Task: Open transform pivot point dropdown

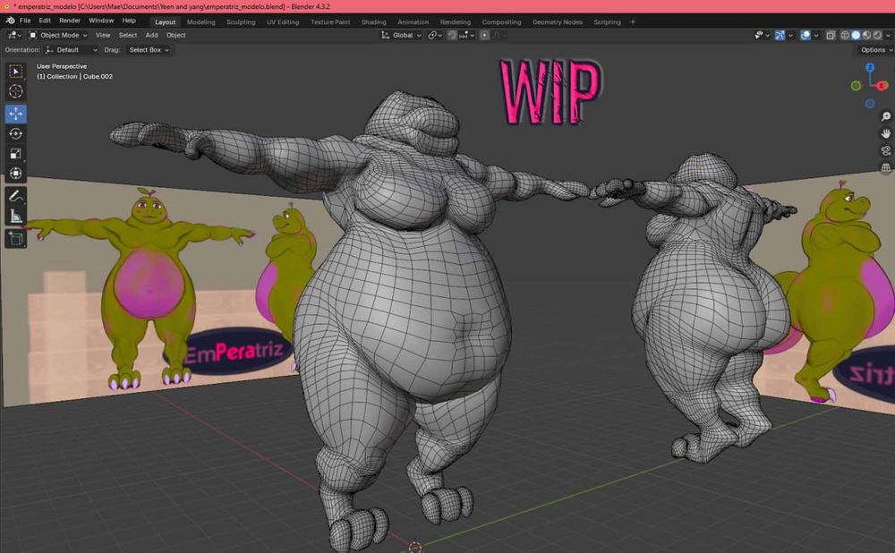Action: 435,36
